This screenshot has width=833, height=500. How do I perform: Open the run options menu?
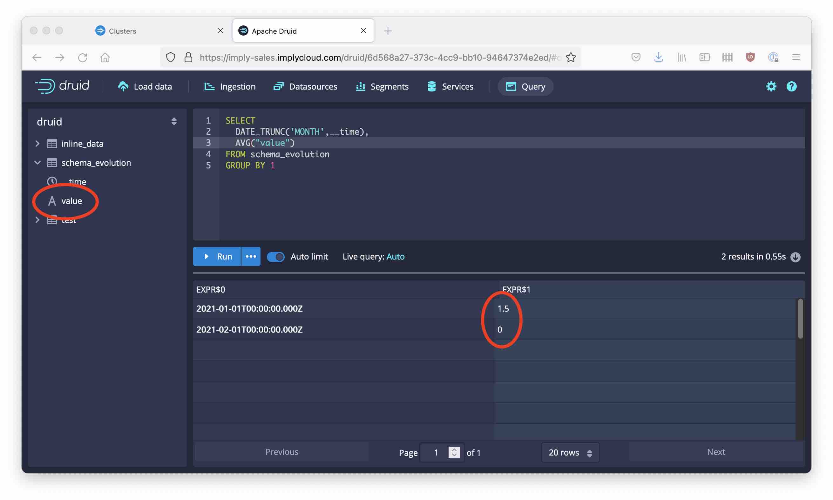click(250, 256)
